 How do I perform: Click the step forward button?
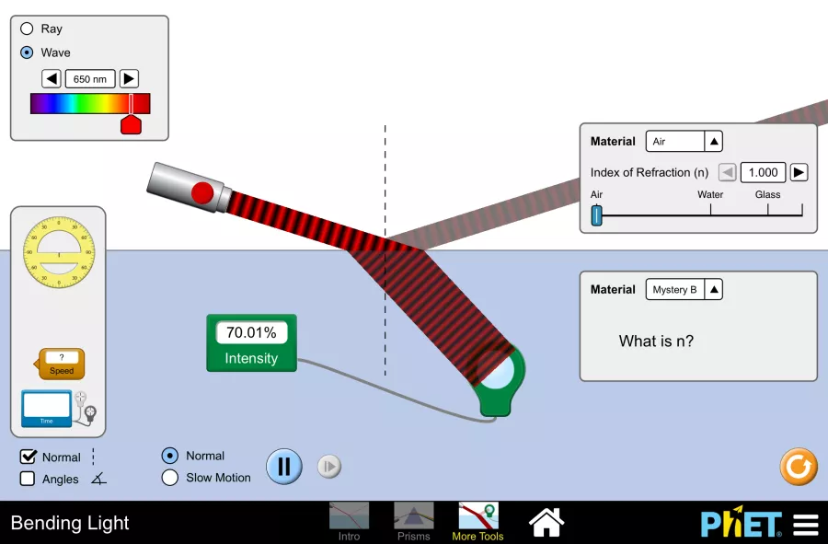329,467
